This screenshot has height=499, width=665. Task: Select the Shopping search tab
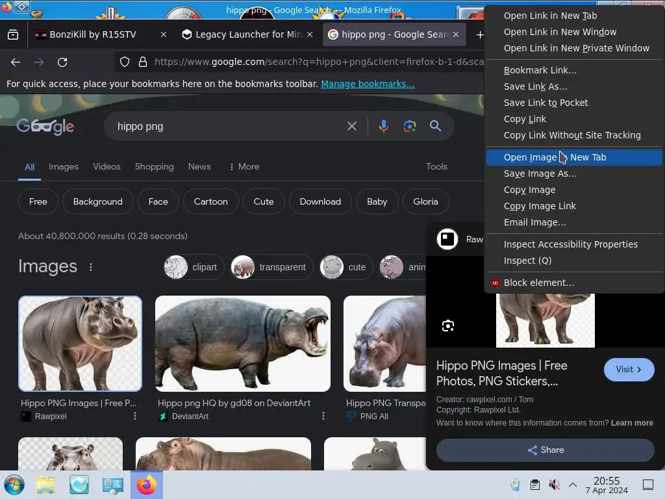(155, 167)
